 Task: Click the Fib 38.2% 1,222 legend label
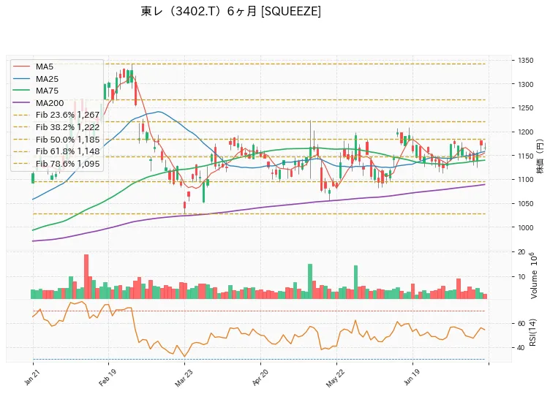coord(67,127)
